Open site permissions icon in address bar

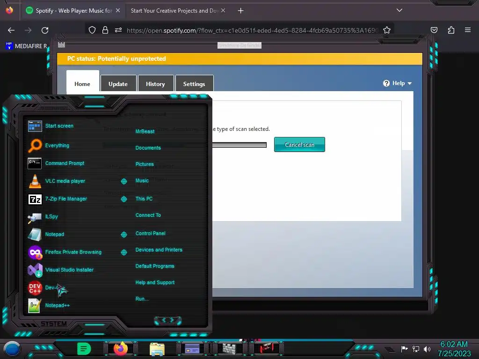pos(118,30)
